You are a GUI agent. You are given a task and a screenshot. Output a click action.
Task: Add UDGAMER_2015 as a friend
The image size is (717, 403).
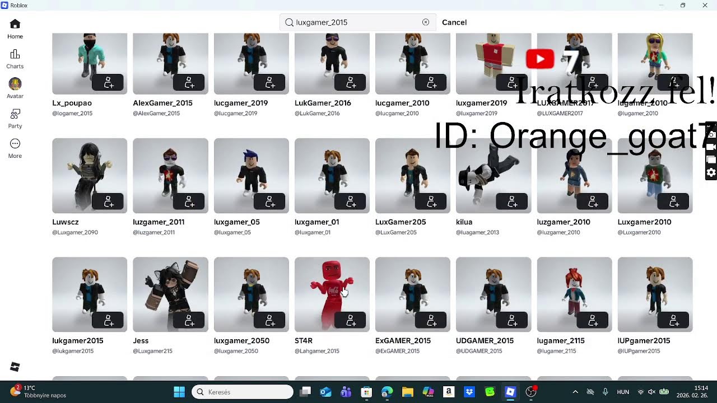(x=512, y=320)
